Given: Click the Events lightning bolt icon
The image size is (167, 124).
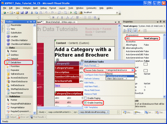Looking at the screenshot, I should (139, 31).
